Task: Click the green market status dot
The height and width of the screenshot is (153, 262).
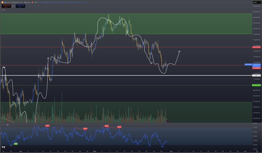Action: [x=36, y=2]
